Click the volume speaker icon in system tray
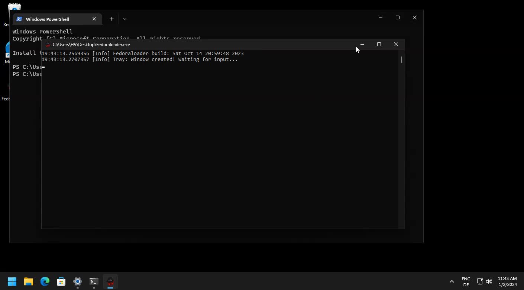 (489, 281)
